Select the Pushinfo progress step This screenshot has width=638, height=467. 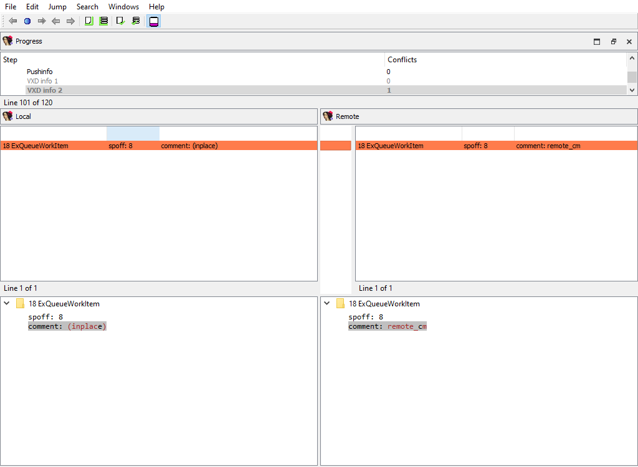tap(39, 72)
